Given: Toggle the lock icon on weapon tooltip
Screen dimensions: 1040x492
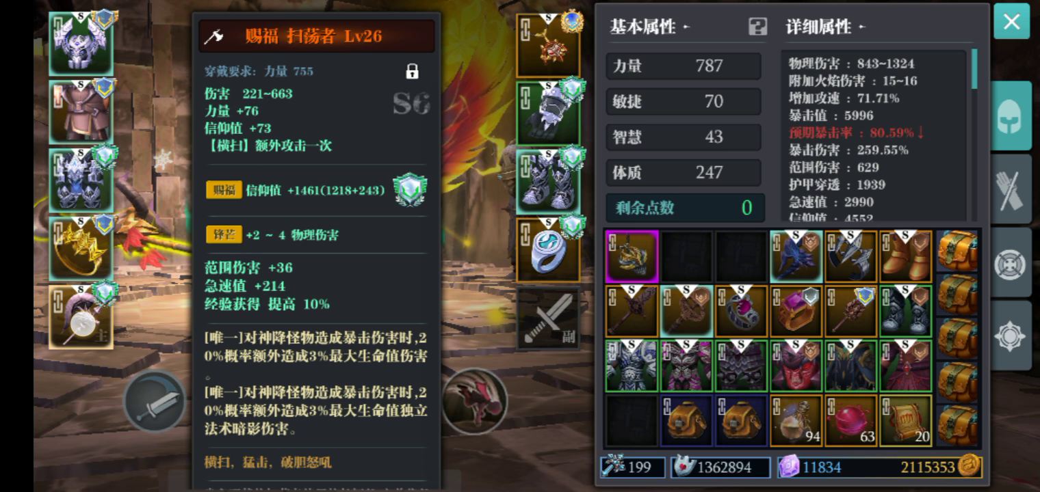Looking at the screenshot, I should tap(412, 71).
